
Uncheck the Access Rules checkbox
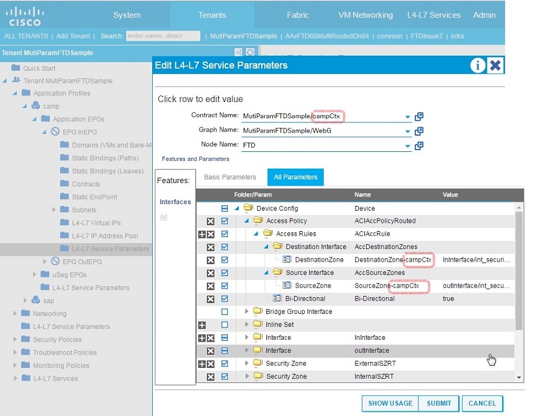click(224, 234)
